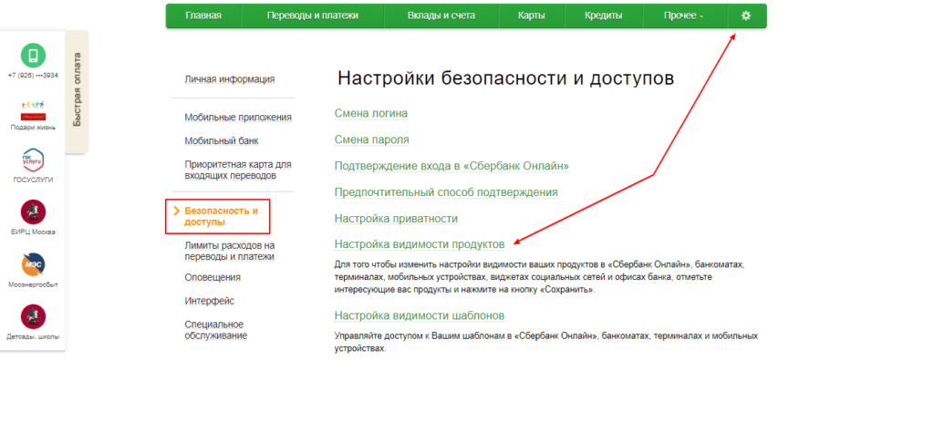The height and width of the screenshot is (433, 934).
Task: Open Настройка видимости продуктов link
Action: click(x=420, y=244)
